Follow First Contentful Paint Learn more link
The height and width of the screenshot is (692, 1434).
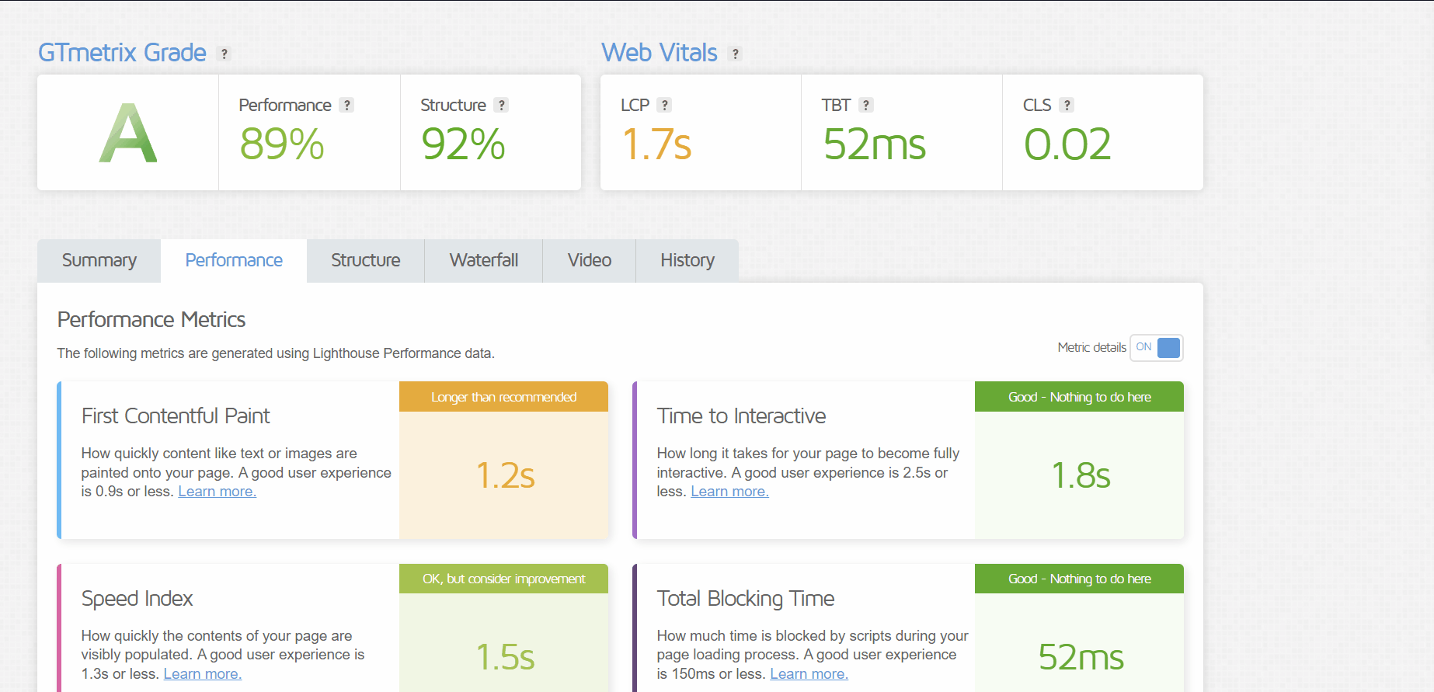218,492
